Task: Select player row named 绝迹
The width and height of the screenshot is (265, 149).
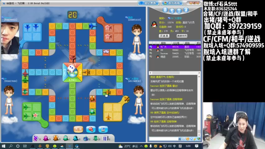Action: click(x=175, y=57)
